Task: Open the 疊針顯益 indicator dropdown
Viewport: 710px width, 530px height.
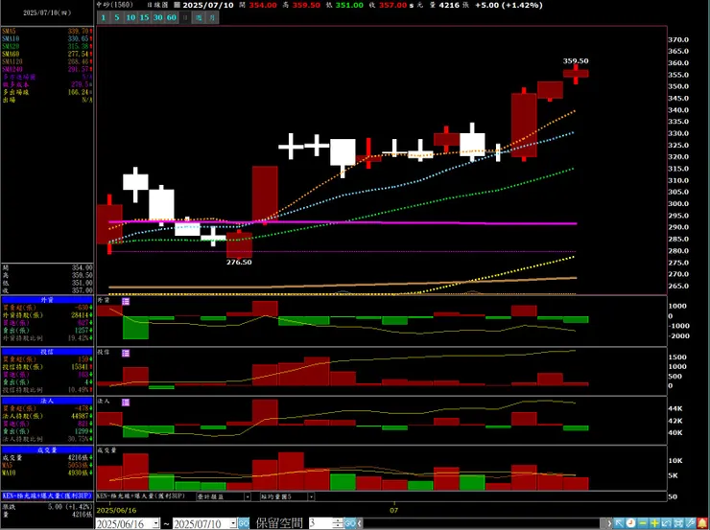Action: 248,496
